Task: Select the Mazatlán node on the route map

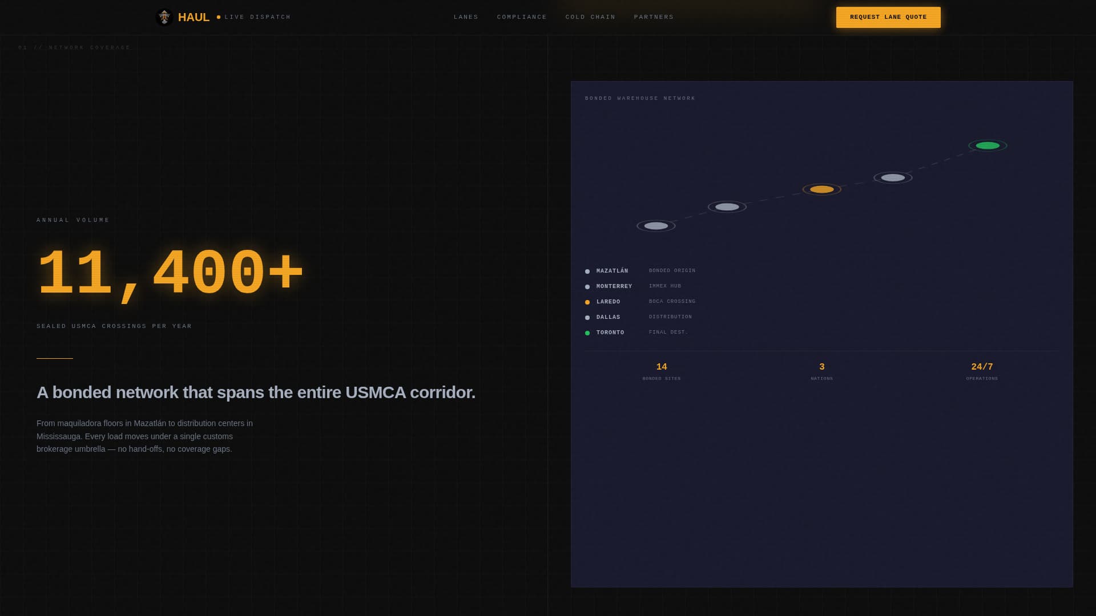Action: click(x=656, y=226)
